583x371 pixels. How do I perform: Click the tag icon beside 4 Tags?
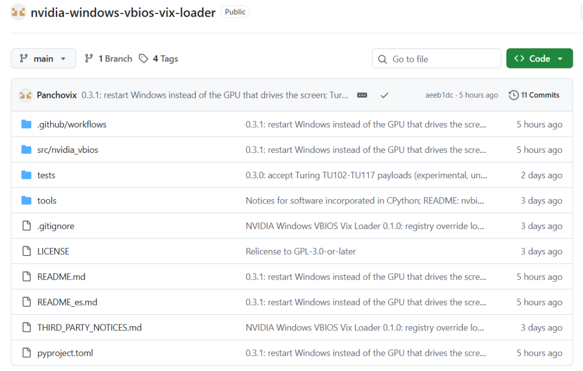coord(144,58)
